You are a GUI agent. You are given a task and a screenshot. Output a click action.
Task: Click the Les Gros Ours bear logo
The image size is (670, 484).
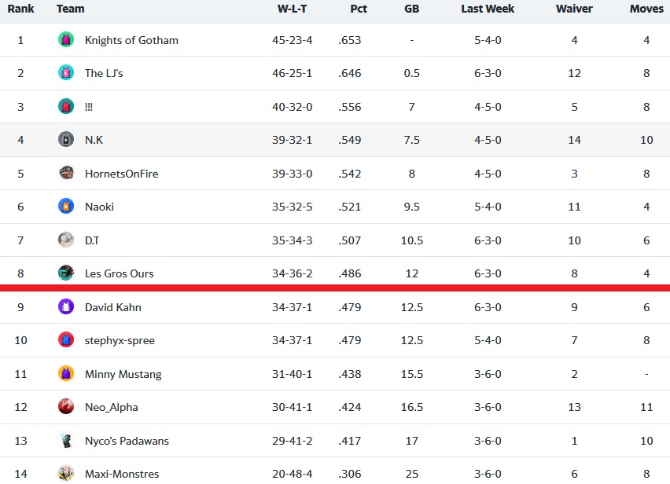(66, 273)
